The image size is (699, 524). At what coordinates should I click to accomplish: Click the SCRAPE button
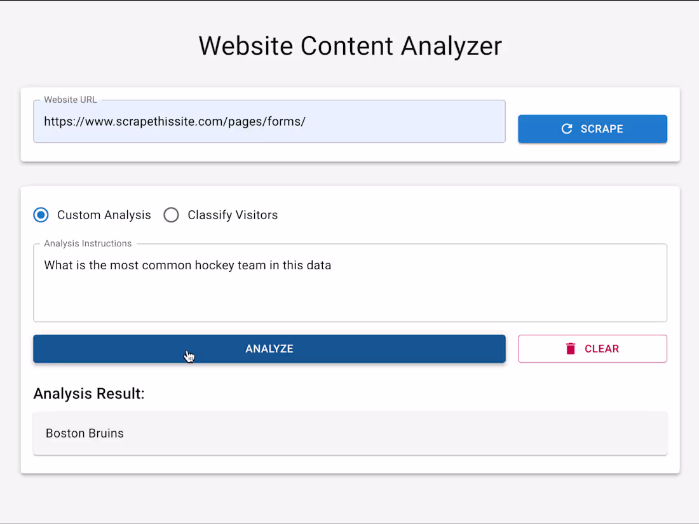pyautogui.click(x=592, y=128)
